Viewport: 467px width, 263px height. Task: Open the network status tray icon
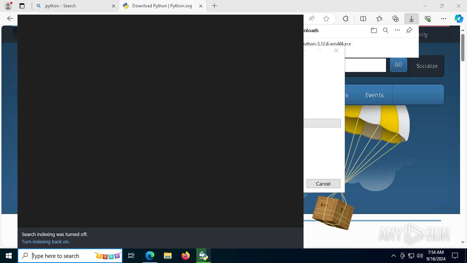pos(411,256)
